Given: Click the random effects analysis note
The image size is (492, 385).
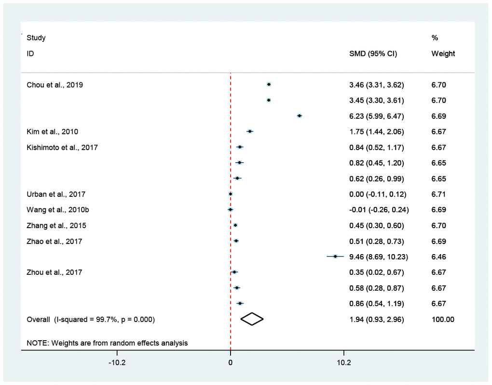Looking at the screenshot, I should 107,343.
